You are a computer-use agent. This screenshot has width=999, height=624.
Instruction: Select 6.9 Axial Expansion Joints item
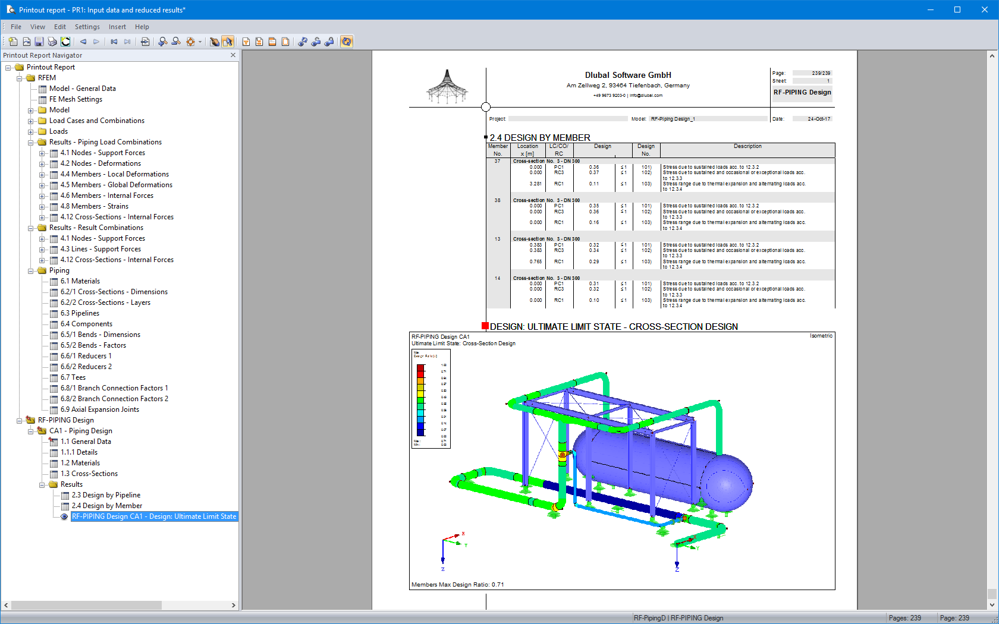[100, 409]
